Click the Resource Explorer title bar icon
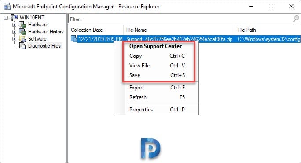Image resolution: width=301 pixels, height=163 pixels. pos(7,6)
